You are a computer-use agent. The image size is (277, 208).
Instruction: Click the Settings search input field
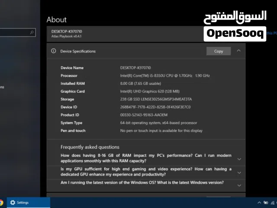(x=18, y=32)
